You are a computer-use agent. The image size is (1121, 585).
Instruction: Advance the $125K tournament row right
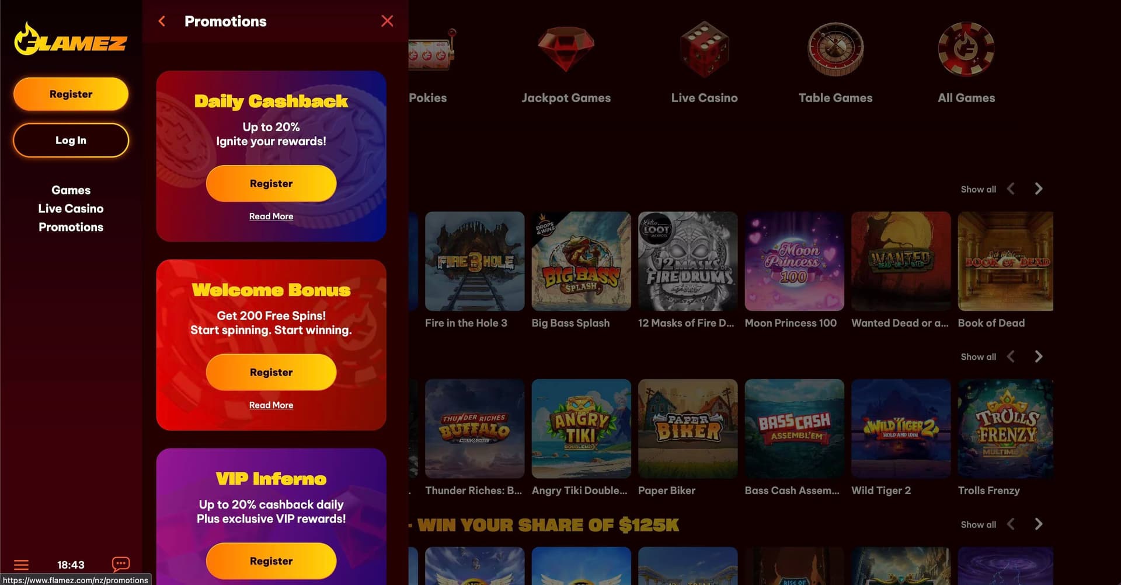pyautogui.click(x=1038, y=524)
